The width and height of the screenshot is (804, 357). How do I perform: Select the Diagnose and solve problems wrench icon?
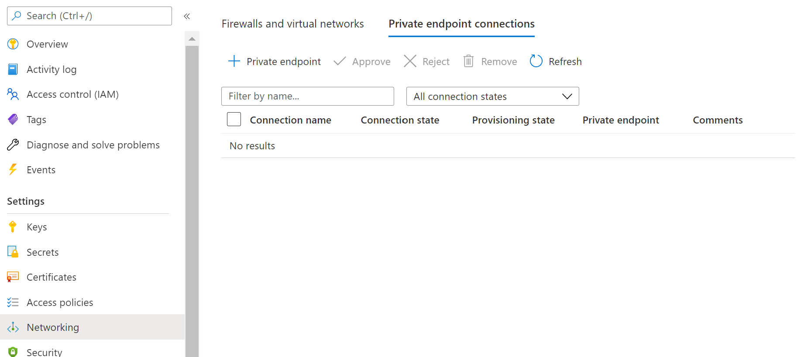[x=13, y=144]
